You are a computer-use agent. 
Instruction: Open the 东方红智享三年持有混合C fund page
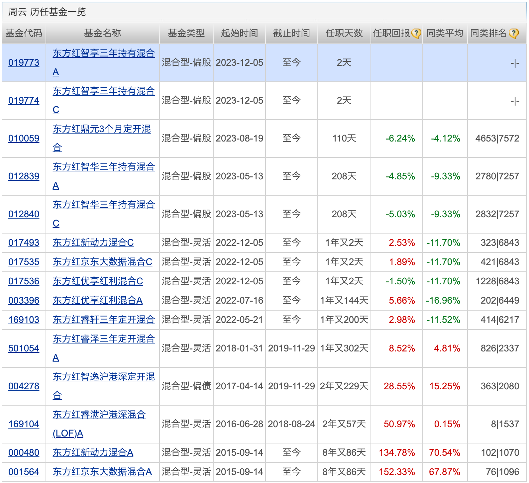pos(104,101)
